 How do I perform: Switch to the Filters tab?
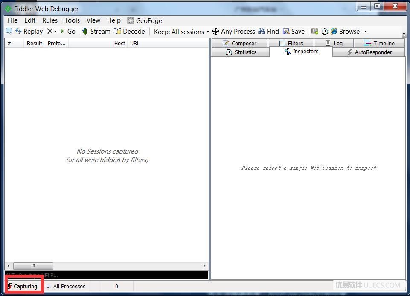pos(291,43)
